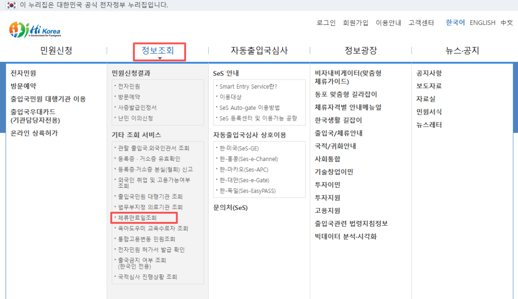Open 이용대상 under SeS 안내

coord(230,97)
